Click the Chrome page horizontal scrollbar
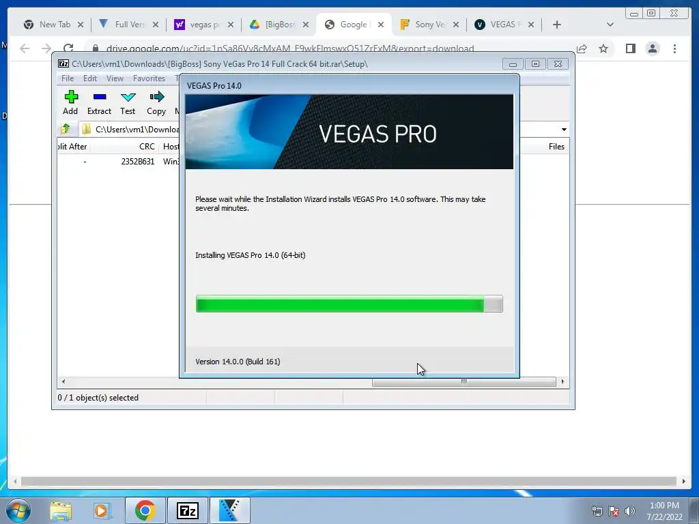 (x=349, y=481)
